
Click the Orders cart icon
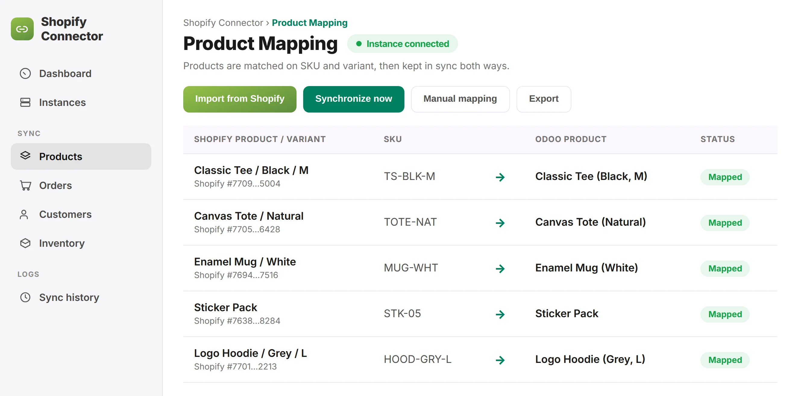point(25,185)
